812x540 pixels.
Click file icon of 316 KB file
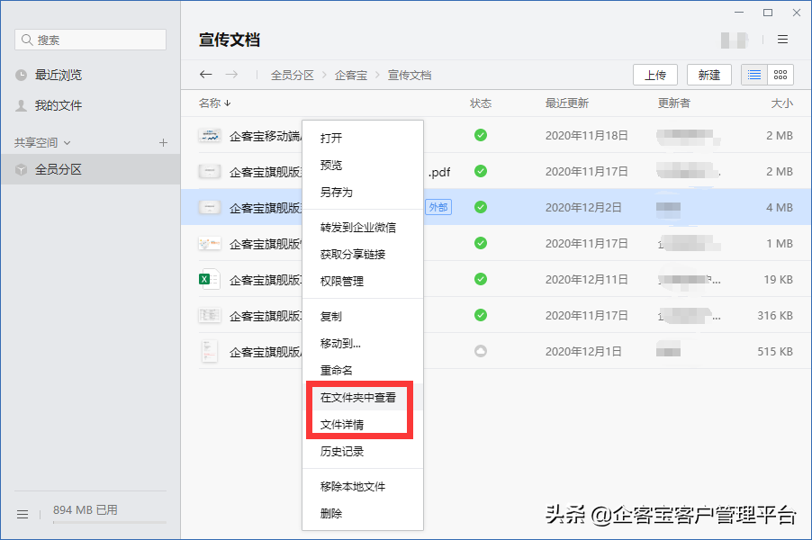click(x=210, y=315)
